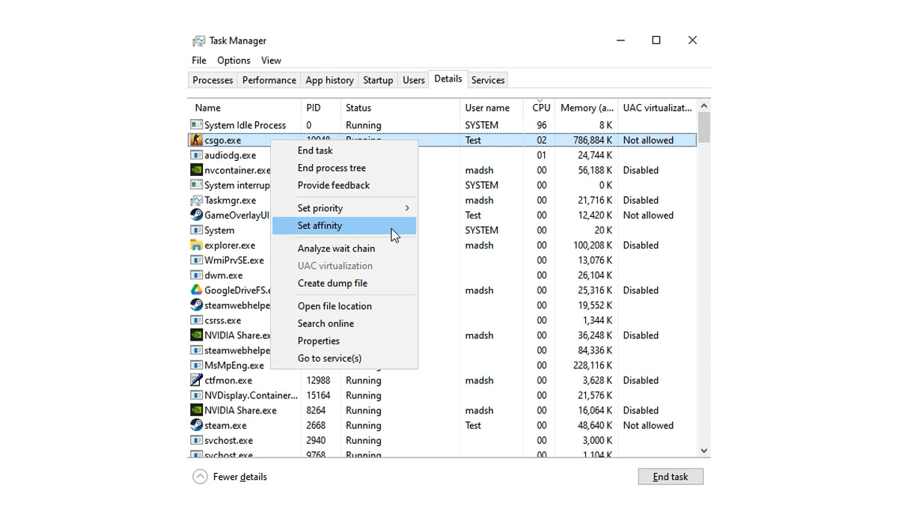The height and width of the screenshot is (524, 898).
Task: Click the nvcontainer.exe NVIDIA icon
Action: coord(196,170)
